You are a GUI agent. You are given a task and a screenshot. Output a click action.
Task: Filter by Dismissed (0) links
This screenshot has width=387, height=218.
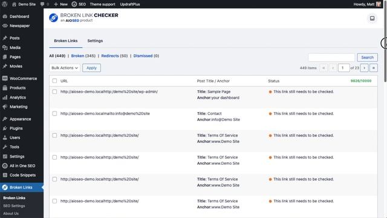pyautogui.click(x=146, y=56)
